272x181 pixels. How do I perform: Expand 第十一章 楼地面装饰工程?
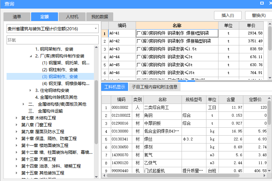click(x=17, y=146)
